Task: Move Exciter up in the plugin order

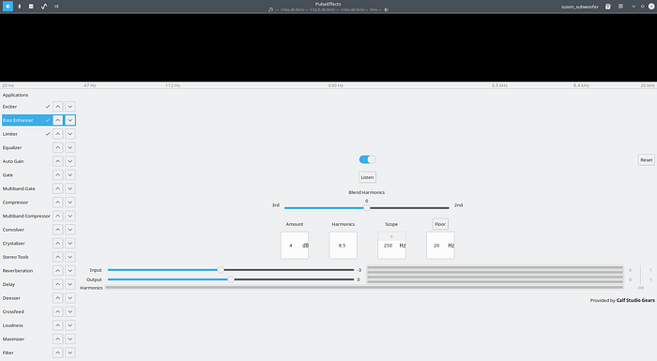Action: (x=58, y=106)
